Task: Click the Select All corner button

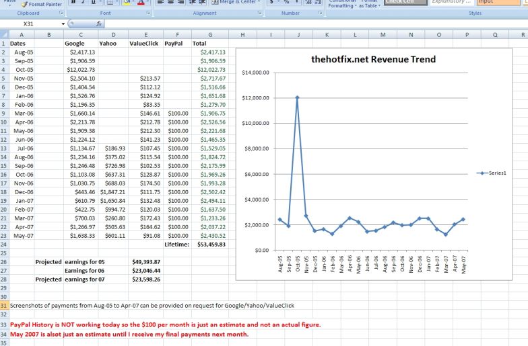Action: click(4, 35)
